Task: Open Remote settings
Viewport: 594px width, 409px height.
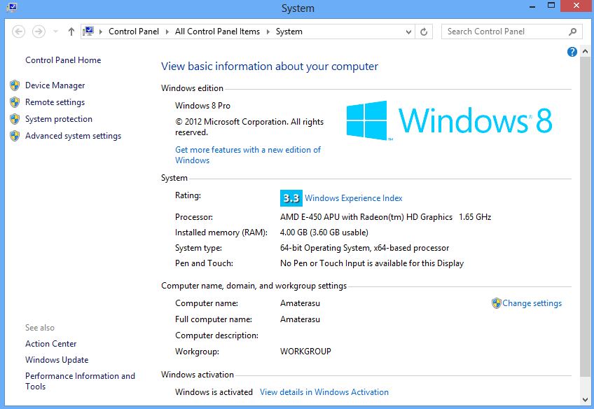Action: pyautogui.click(x=55, y=102)
